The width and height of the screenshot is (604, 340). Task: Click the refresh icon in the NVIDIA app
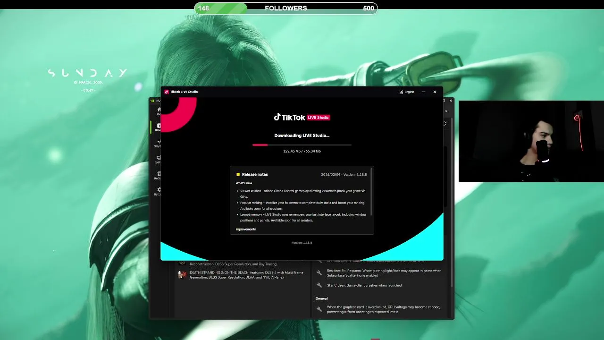[x=445, y=123]
